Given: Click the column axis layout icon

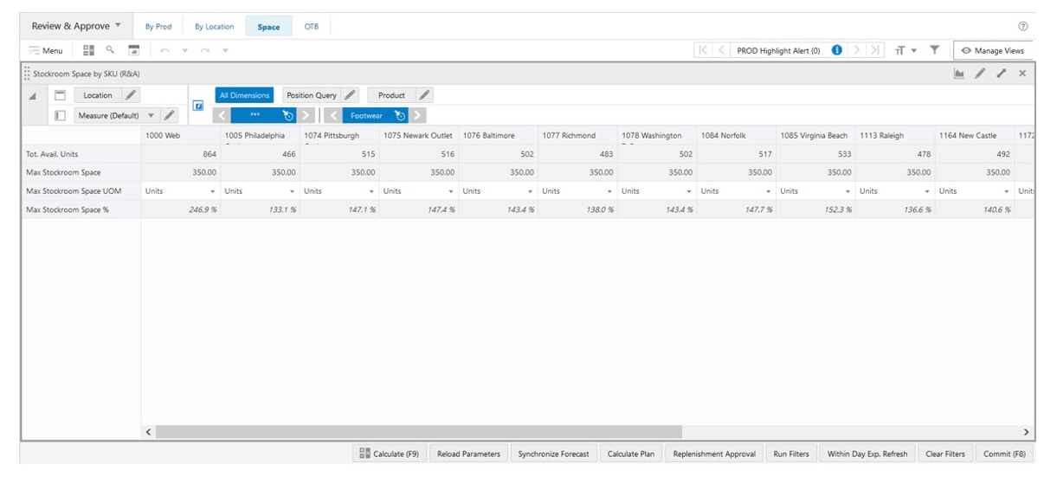Looking at the screenshot, I should (61, 95).
